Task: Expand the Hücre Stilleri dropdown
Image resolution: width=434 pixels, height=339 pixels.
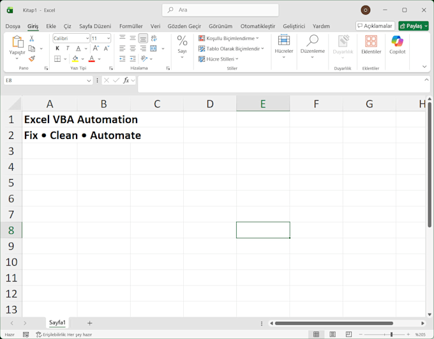Action: click(x=237, y=59)
